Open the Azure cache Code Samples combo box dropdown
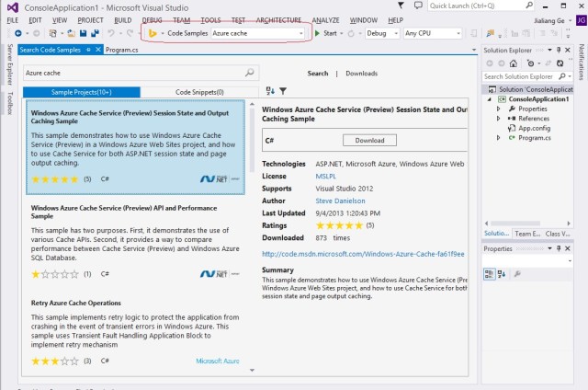588x390 pixels. 300,33
